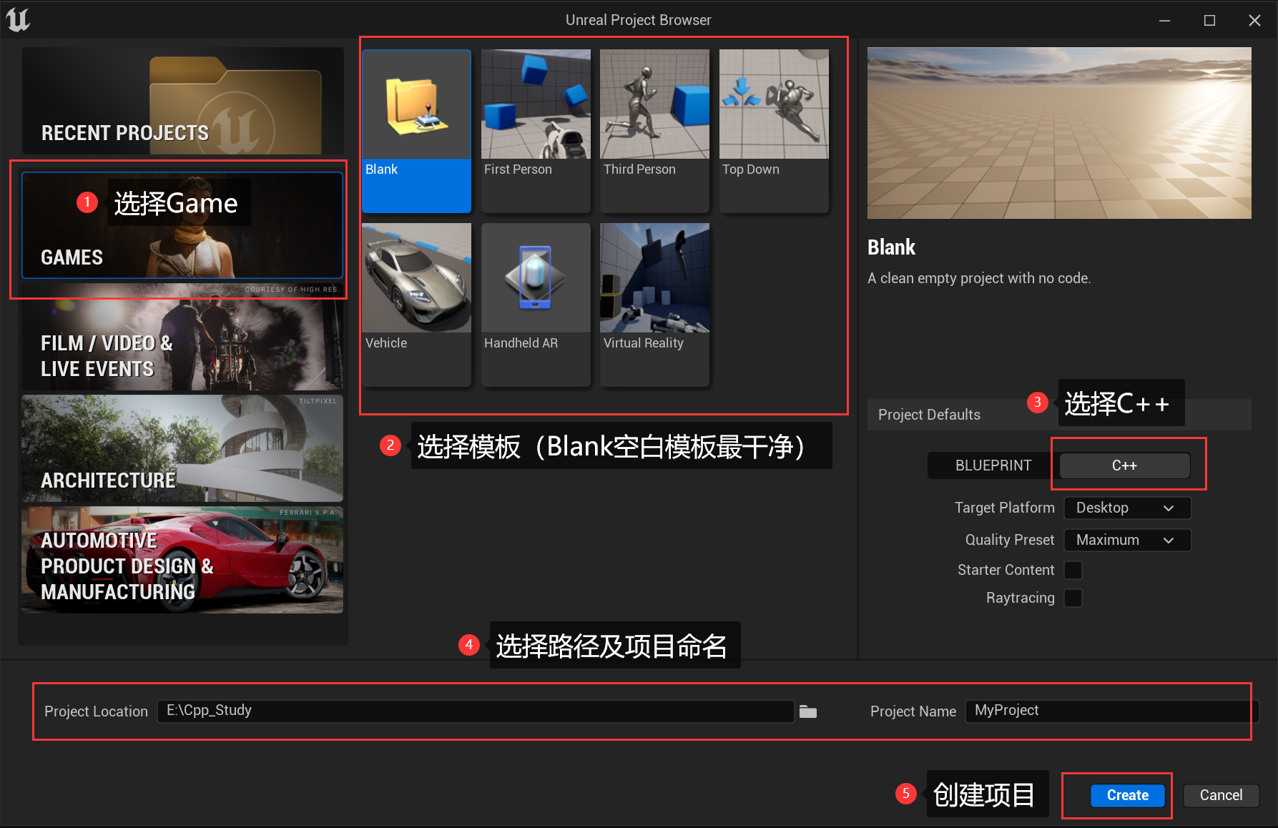Close the Unreal Project Browser
The width and height of the screenshot is (1278, 828).
pyautogui.click(x=1254, y=20)
